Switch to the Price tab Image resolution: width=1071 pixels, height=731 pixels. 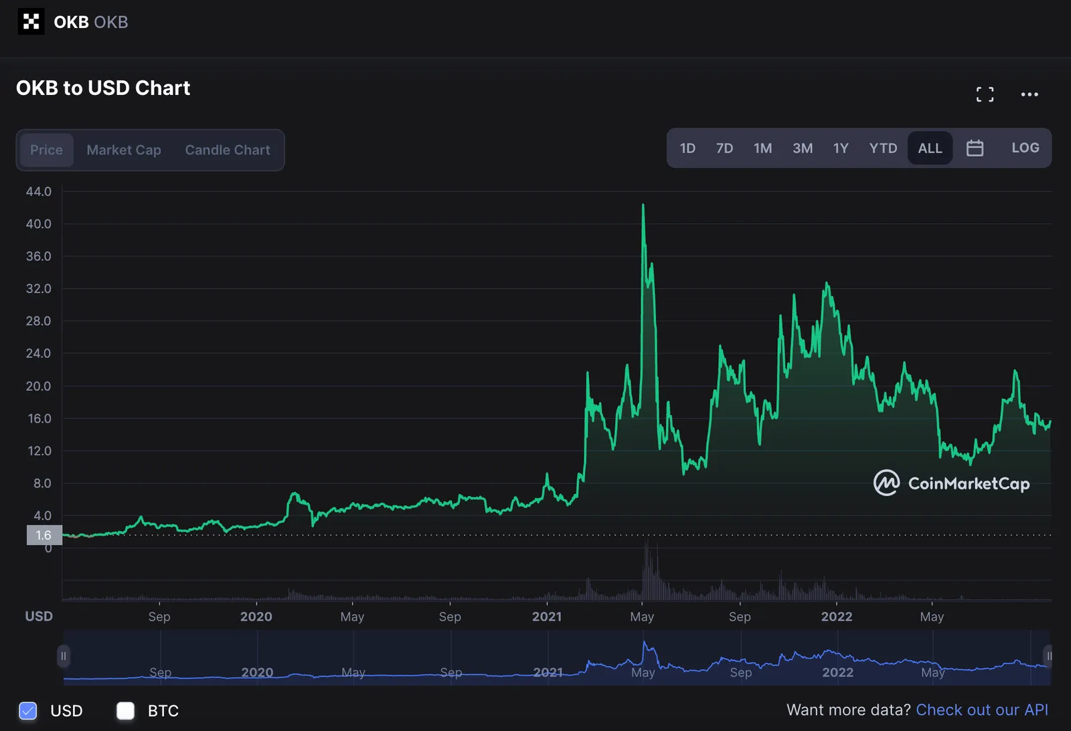[x=46, y=150]
